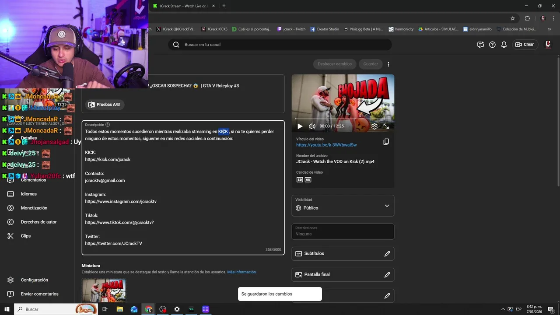The height and width of the screenshot is (315, 560).
Task: Open the Pantalla final row
Action: pyautogui.click(x=343, y=275)
